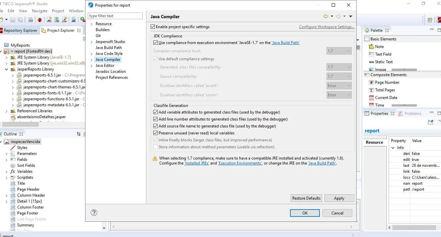
Task: Click the red bug debug toolbar icon
Action: pos(40,20)
